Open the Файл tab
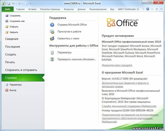This screenshot has width=165, height=131. point(8,9)
